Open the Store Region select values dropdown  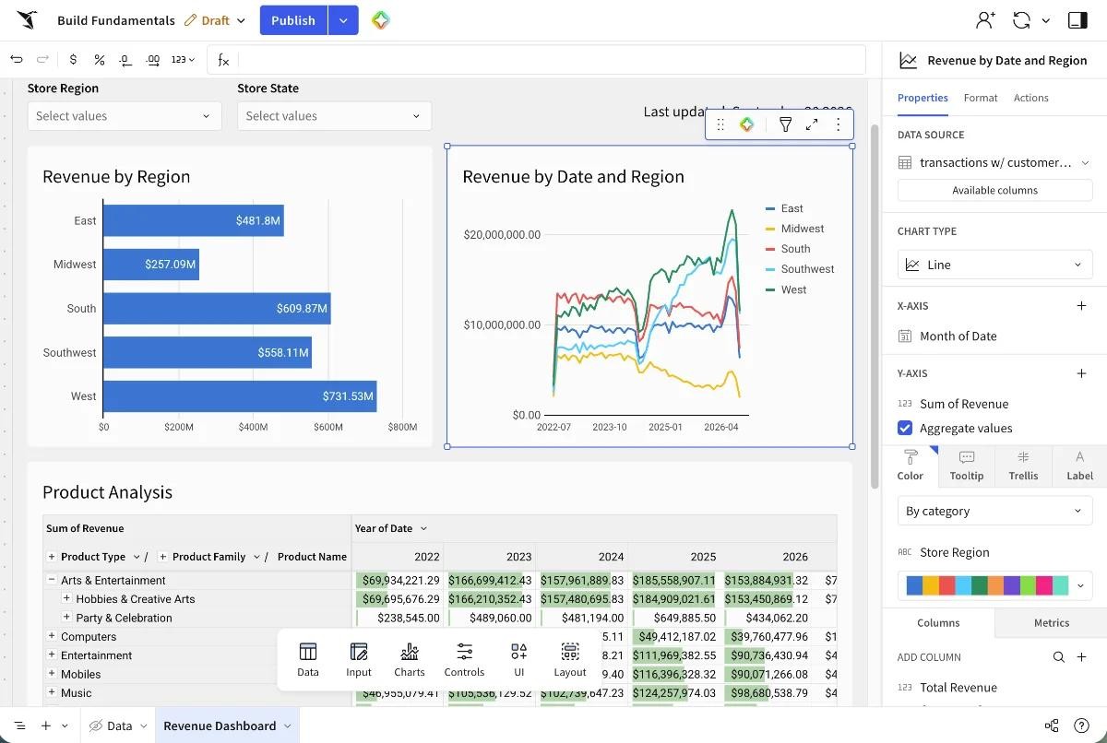tap(125, 116)
